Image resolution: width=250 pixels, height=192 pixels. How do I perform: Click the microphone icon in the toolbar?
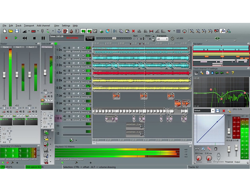point(42,31)
